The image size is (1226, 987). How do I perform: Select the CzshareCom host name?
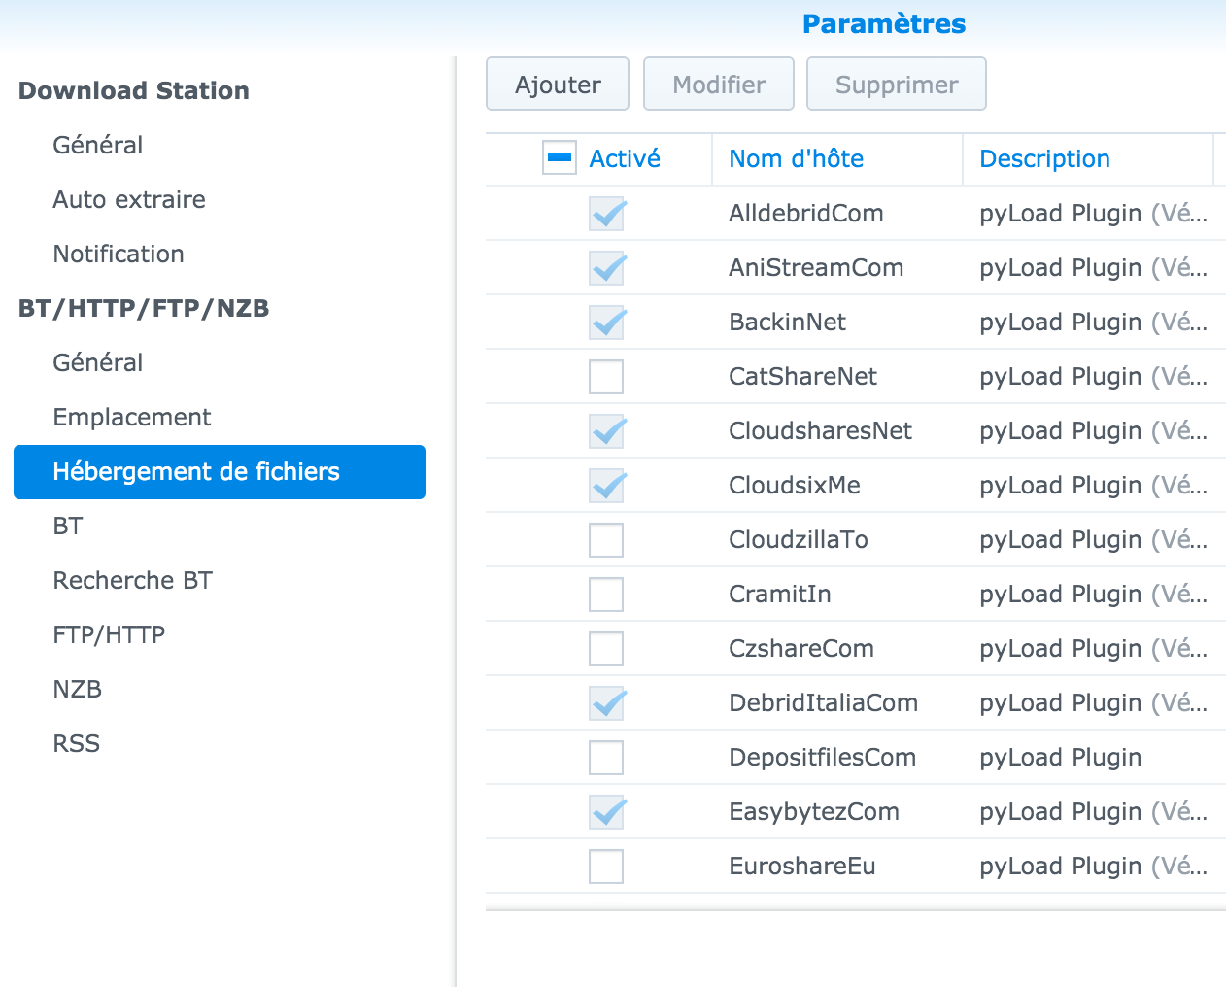pos(801,648)
